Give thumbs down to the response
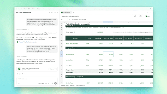 tap(22, 74)
